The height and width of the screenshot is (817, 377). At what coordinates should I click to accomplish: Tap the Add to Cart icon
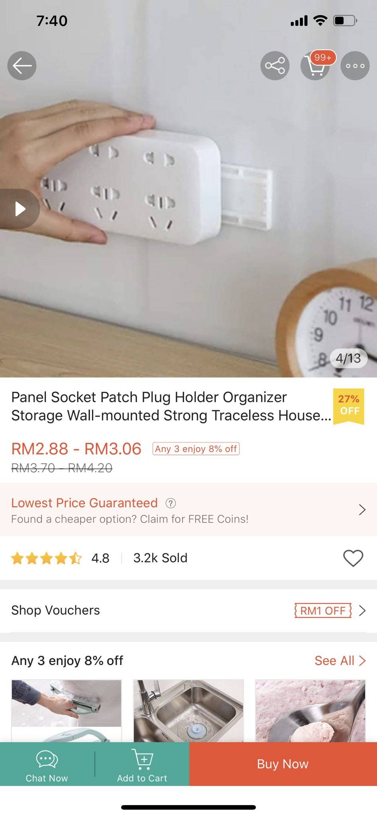[x=142, y=764]
